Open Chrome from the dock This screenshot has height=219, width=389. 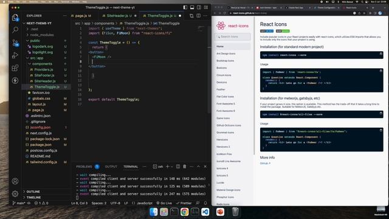click(184, 212)
